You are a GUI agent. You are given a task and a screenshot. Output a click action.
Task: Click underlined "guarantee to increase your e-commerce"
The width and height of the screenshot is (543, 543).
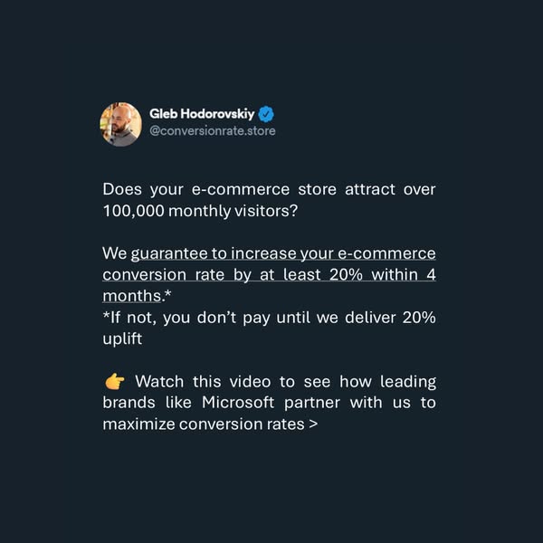(x=283, y=253)
